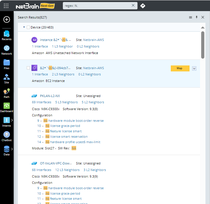The width and height of the screenshot is (210, 204).
Task: Open the &2*`\n/&(i-094cb7 device link
Action: point(55,68)
